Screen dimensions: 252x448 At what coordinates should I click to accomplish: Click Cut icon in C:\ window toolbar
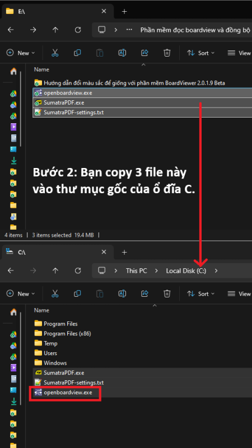point(55,293)
